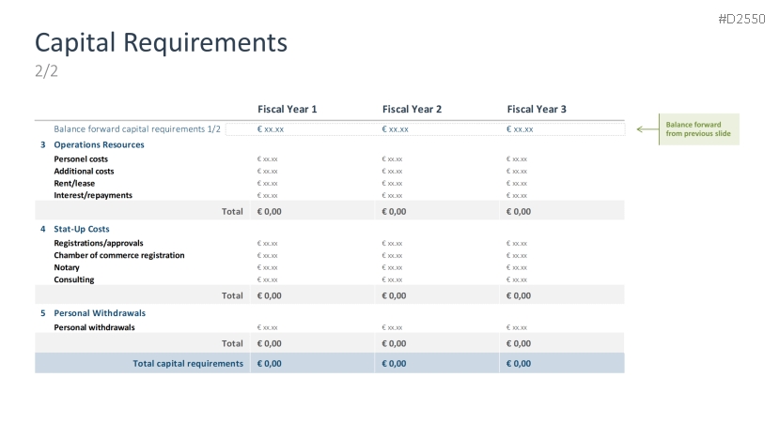Screen dimensions: 779x437
Task: Select the Chamber of commerce registration label
Action: (x=119, y=255)
